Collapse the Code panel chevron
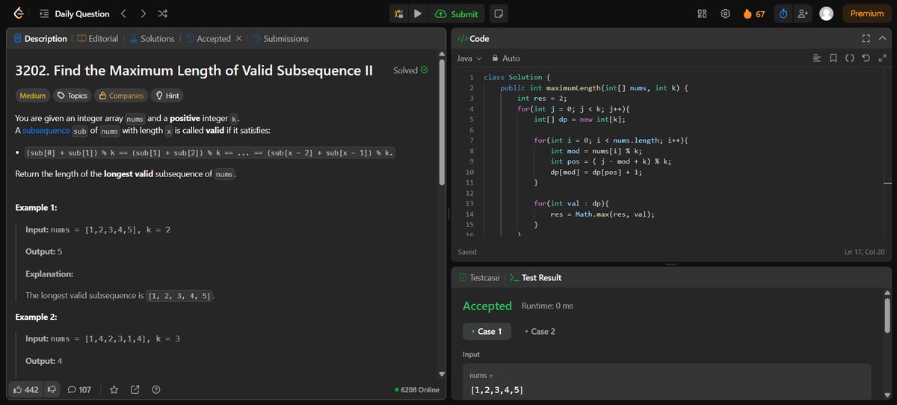 pos(882,38)
